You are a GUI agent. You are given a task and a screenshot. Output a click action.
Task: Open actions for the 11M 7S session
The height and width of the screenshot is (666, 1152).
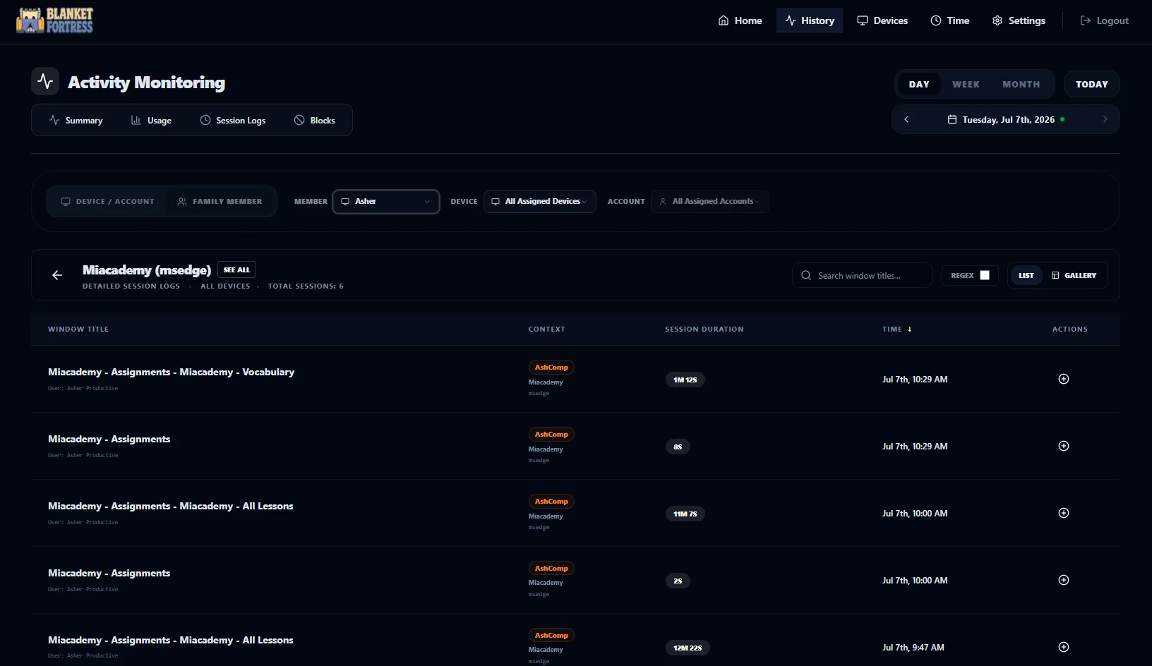click(x=1064, y=513)
